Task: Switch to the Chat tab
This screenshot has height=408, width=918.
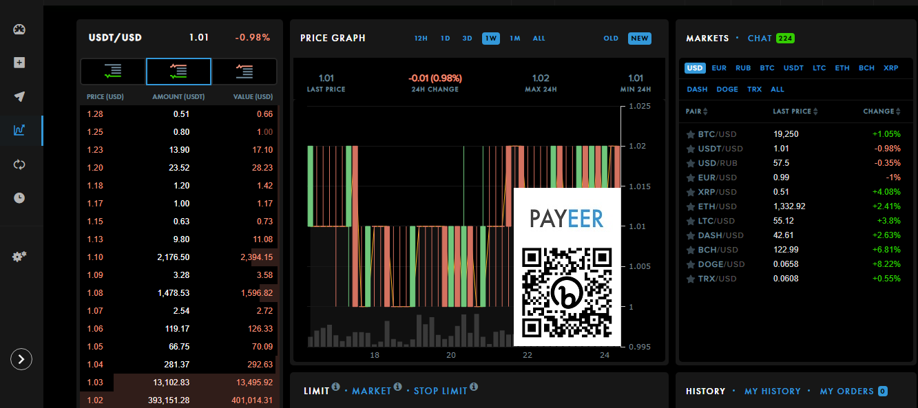Action: [760, 39]
